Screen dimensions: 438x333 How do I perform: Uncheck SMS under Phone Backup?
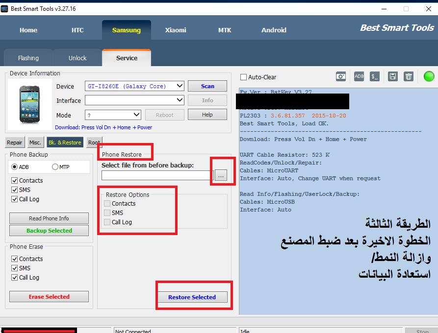tap(15, 190)
